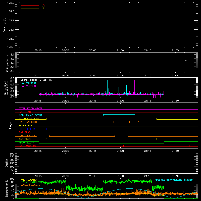Image resolution: width=201 pixels, height=201 pixels.
Task: Click the NON_SOLAR_EVENT flag label
Action: click(30, 115)
